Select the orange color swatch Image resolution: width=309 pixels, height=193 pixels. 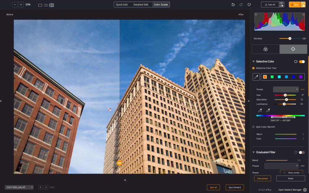(264, 76)
